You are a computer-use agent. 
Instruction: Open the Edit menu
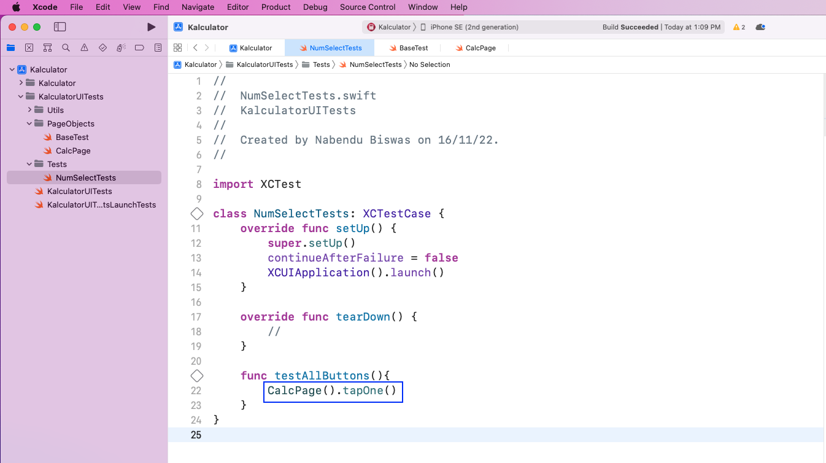click(103, 7)
